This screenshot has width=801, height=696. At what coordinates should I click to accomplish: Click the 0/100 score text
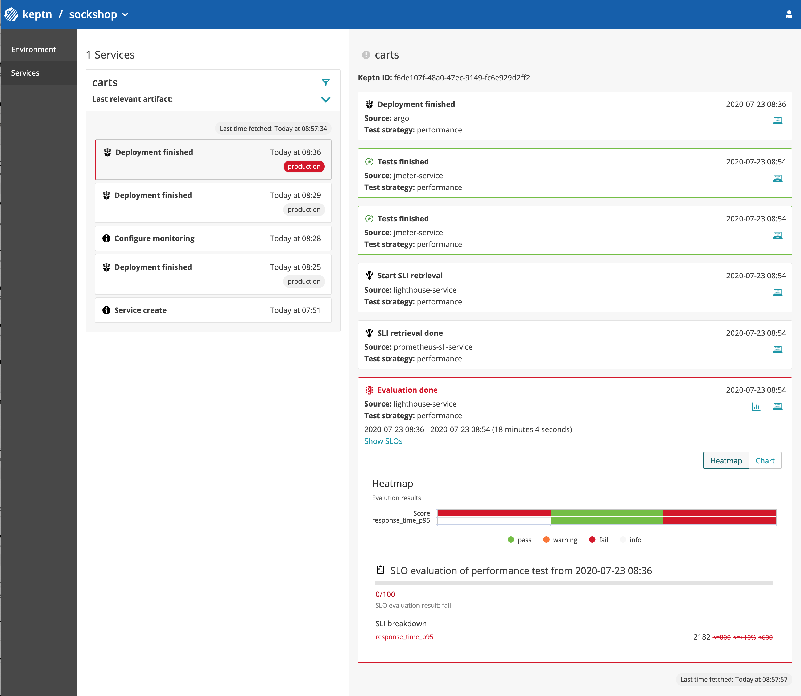[385, 594]
